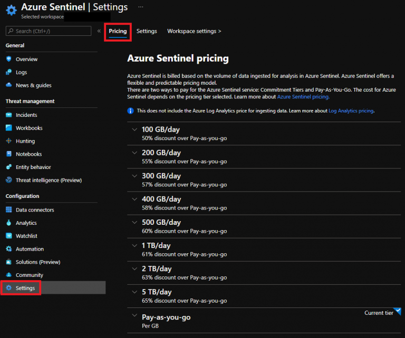Viewport: 405px width, 338px height.
Task: Click the Data connectors grid icon
Action: (9, 210)
